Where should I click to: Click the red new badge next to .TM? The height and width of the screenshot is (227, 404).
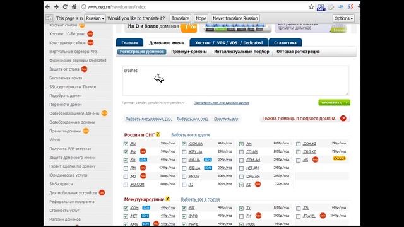click(x=143, y=168)
